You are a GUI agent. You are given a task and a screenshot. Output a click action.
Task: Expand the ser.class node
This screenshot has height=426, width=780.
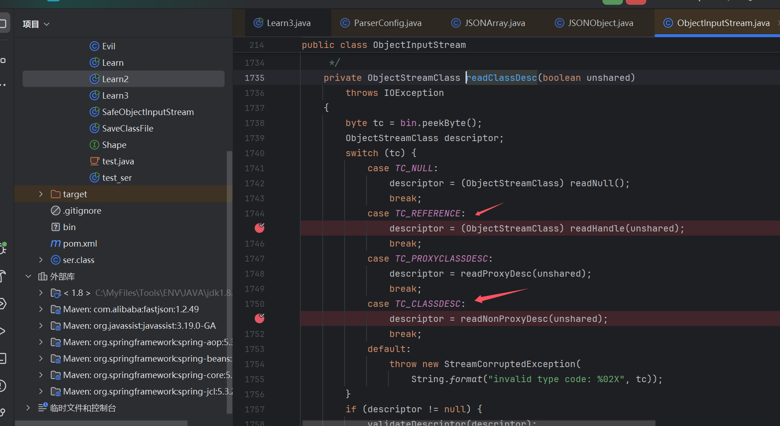coord(41,260)
